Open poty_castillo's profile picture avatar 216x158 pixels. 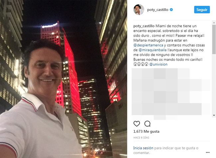(x=139, y=10)
